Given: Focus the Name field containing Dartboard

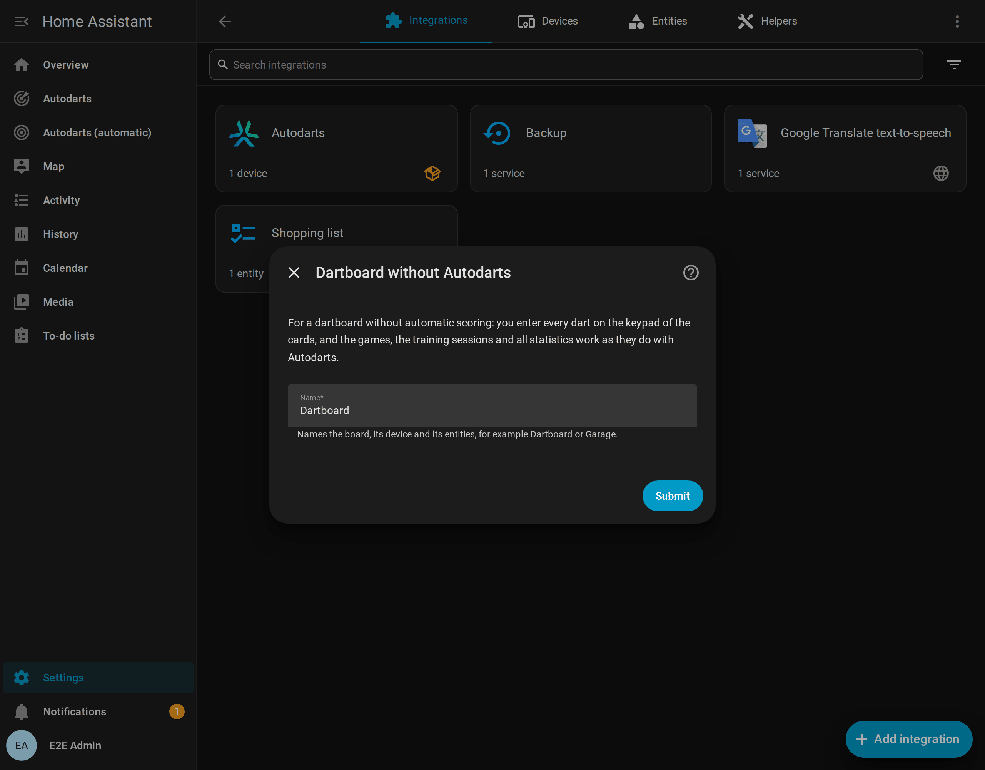Looking at the screenshot, I should click(x=492, y=405).
